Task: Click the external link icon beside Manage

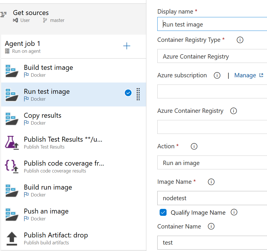Action: click(x=261, y=75)
